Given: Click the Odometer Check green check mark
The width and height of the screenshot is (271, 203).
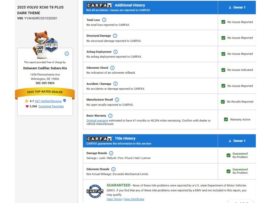Looking at the screenshot, I should (x=223, y=70).
